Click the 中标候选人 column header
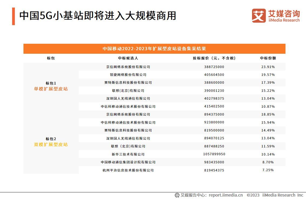The image size is (306, 199). tap(128, 58)
